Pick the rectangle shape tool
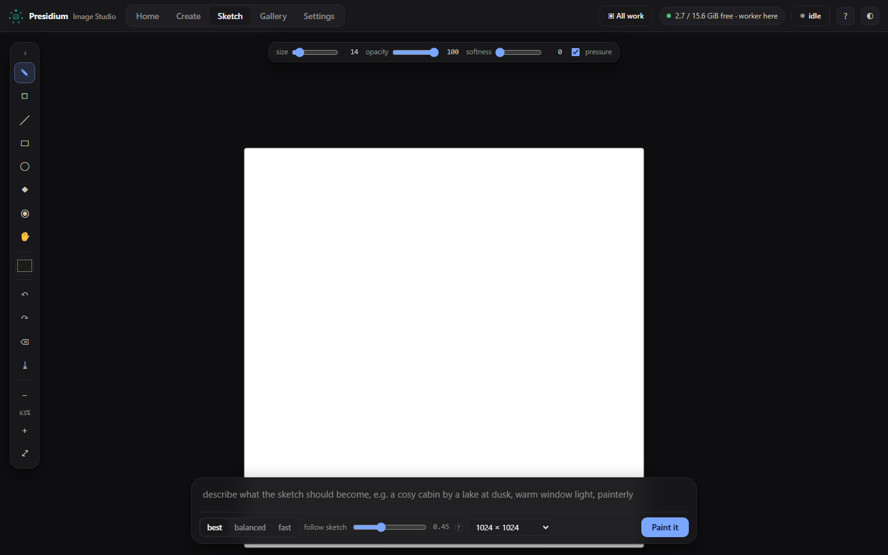Viewport: 888px width, 555px height. pyautogui.click(x=25, y=144)
